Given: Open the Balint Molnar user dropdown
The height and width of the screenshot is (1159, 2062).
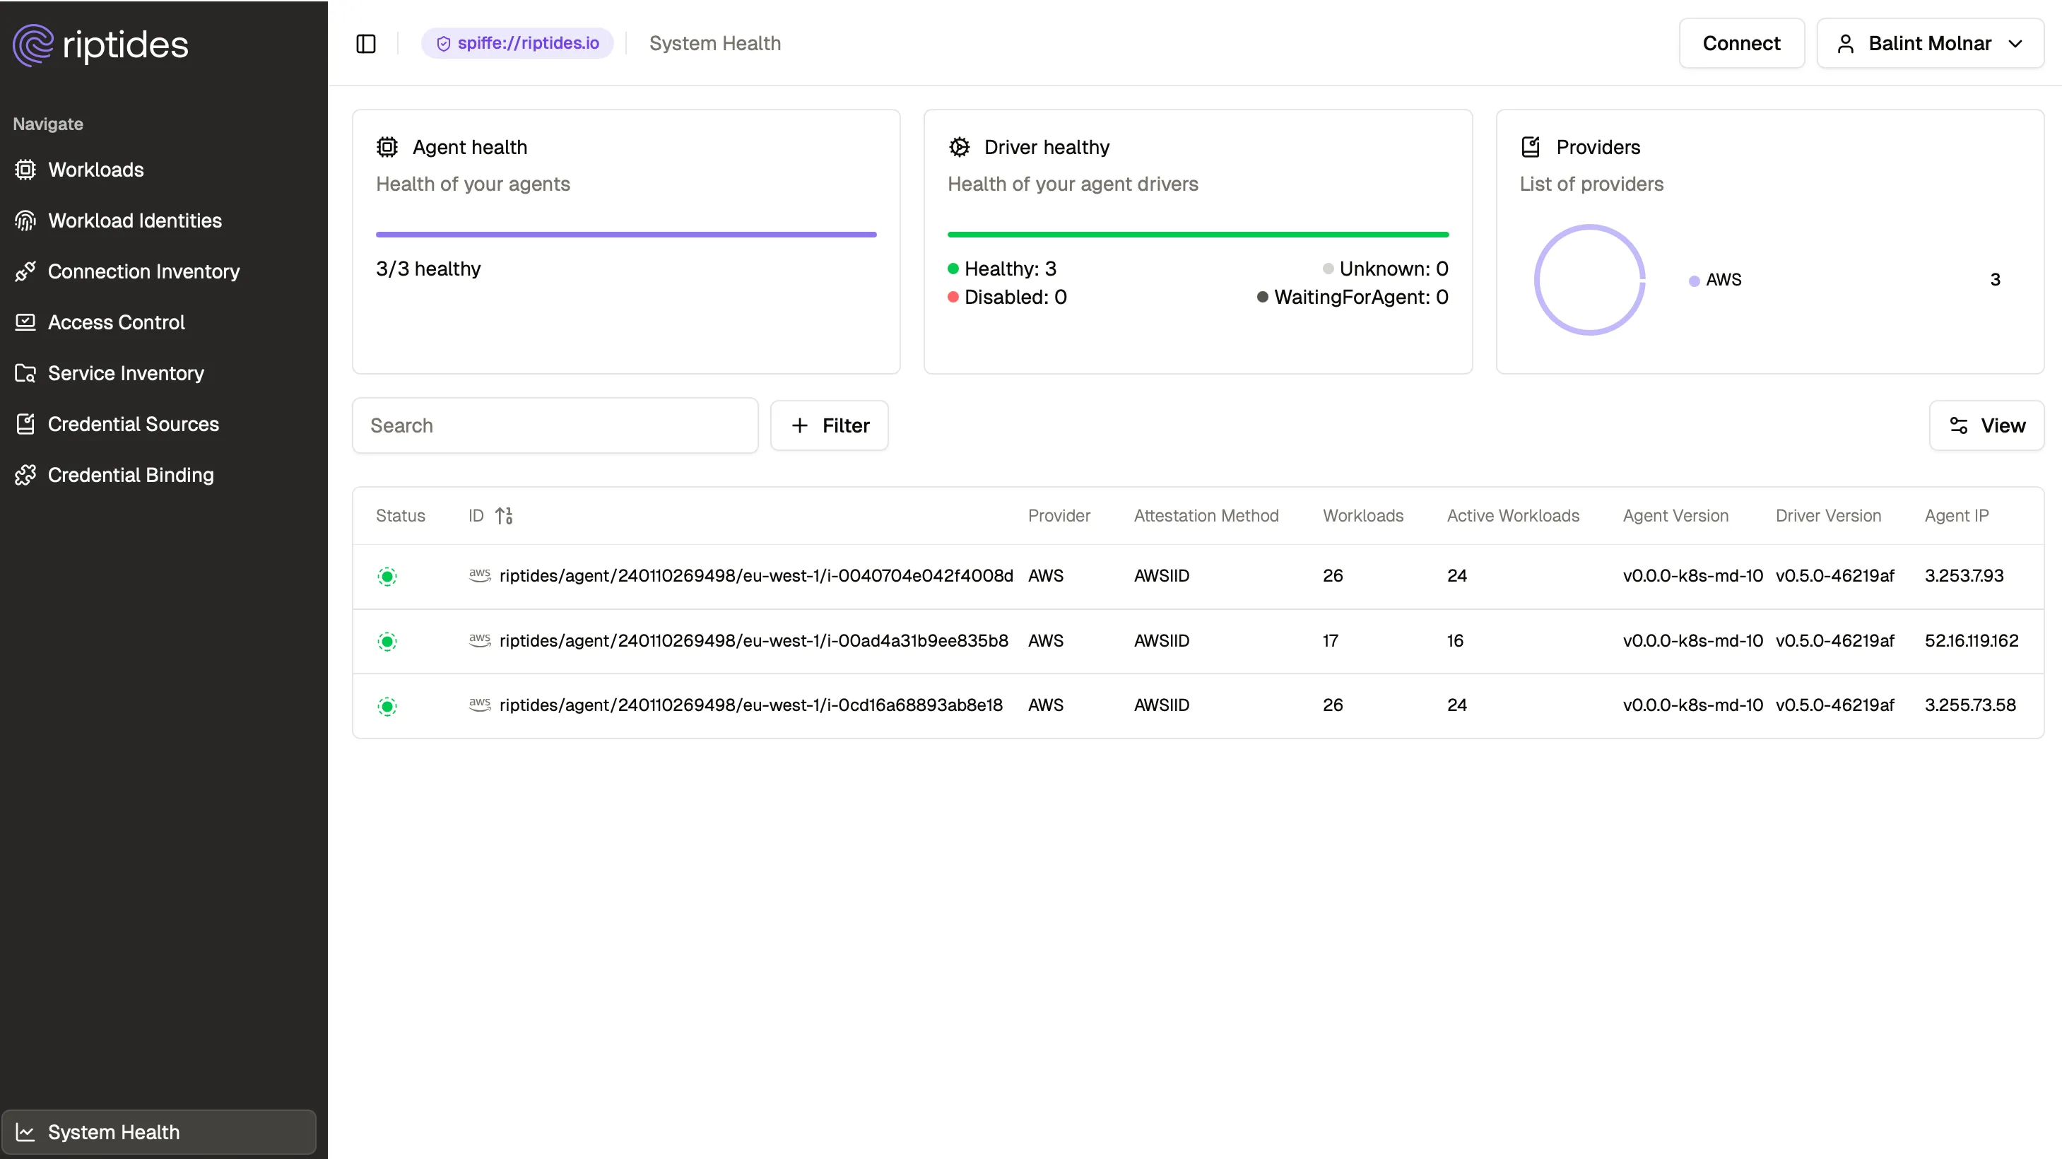Looking at the screenshot, I should (1929, 43).
